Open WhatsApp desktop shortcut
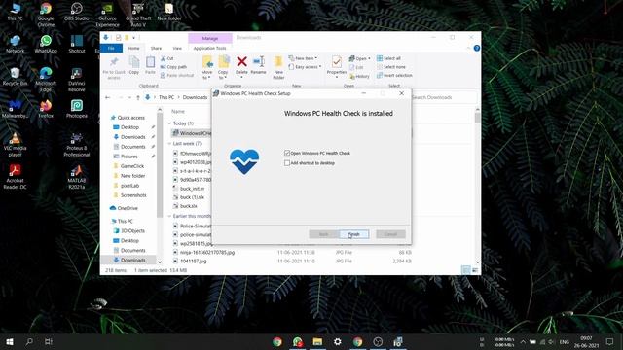The width and height of the screenshot is (623, 350). (46, 44)
